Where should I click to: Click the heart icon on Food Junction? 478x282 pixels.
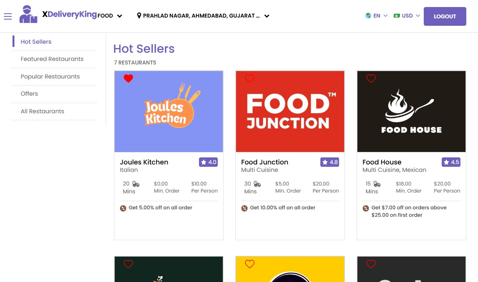click(x=250, y=79)
